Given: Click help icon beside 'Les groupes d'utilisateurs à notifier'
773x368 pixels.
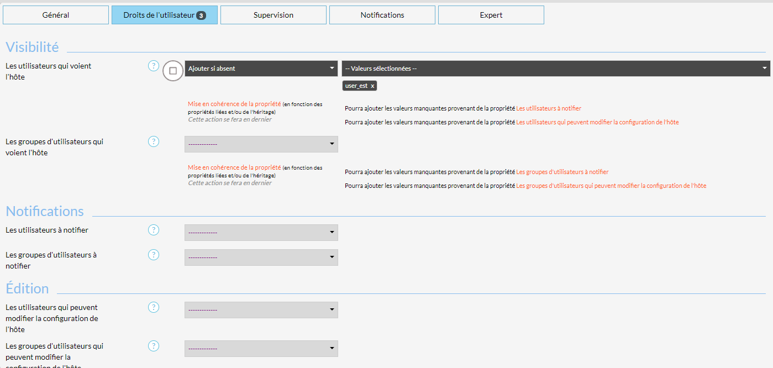Looking at the screenshot, I should click(x=154, y=255).
